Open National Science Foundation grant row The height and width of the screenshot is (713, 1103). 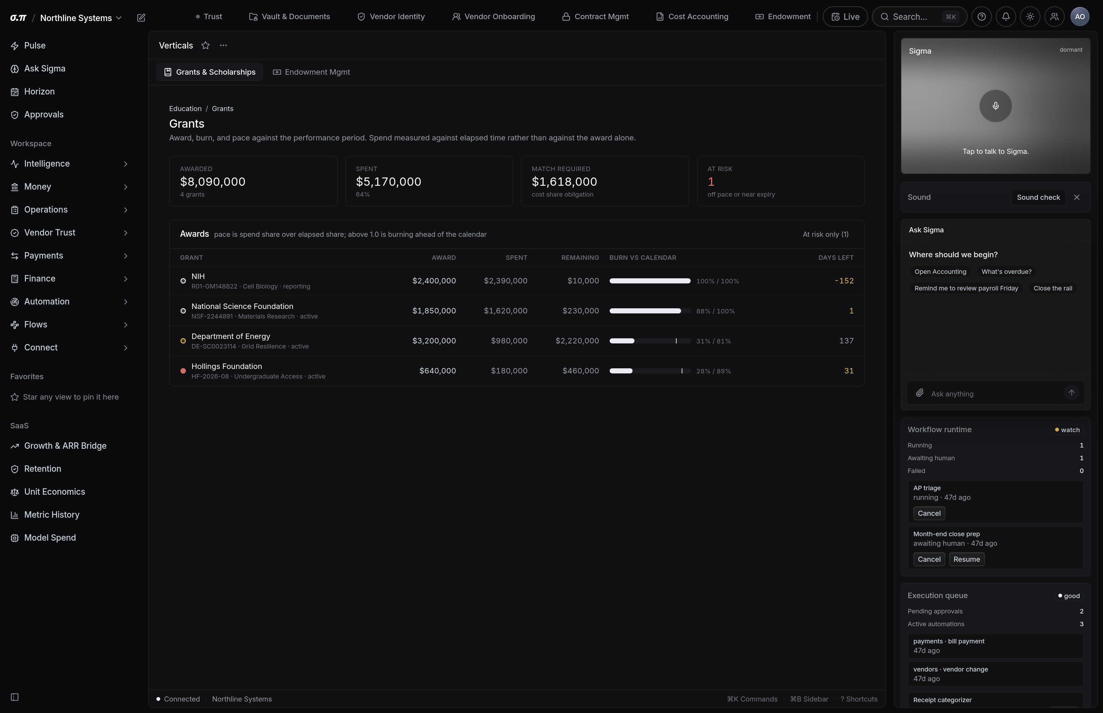517,311
